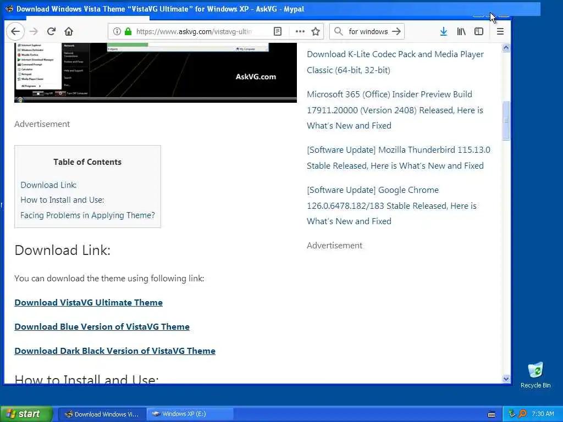The height and width of the screenshot is (422, 563).
Task: Click the green padlock security icon
Action: [x=128, y=31]
